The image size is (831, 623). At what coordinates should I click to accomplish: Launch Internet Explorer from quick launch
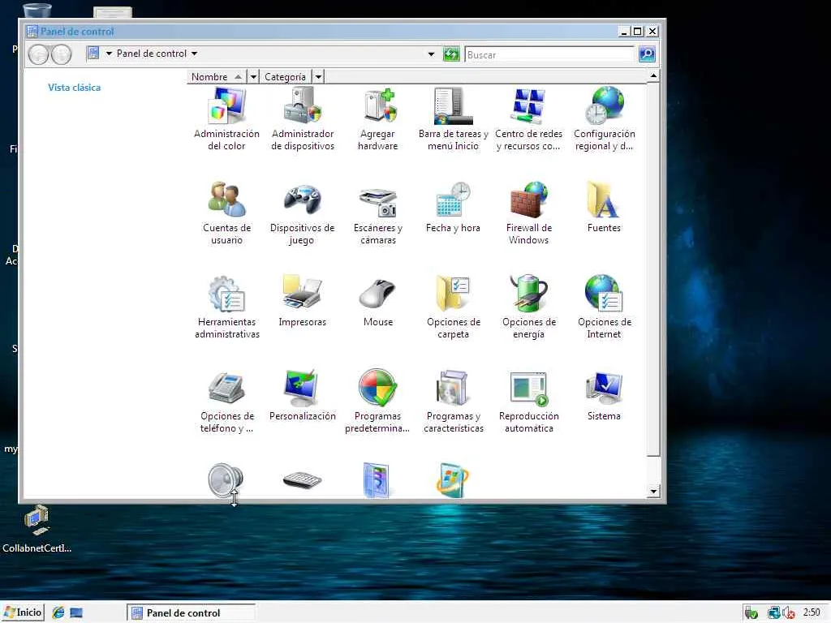point(58,613)
